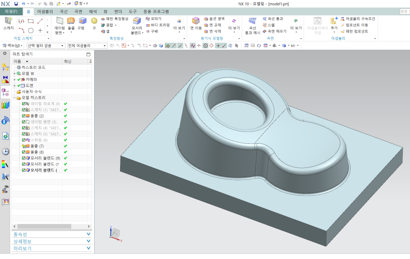
Task: Open the 곡선 통과 메시 tool
Action: click(x=253, y=25)
